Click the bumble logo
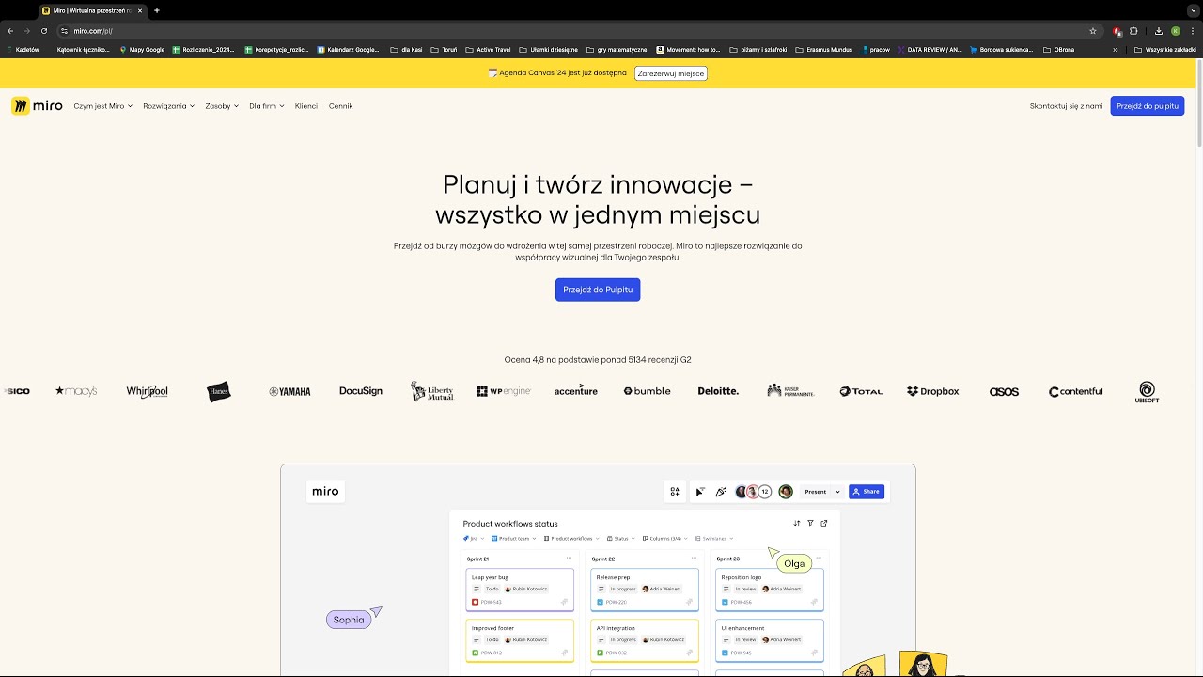 coord(648,391)
